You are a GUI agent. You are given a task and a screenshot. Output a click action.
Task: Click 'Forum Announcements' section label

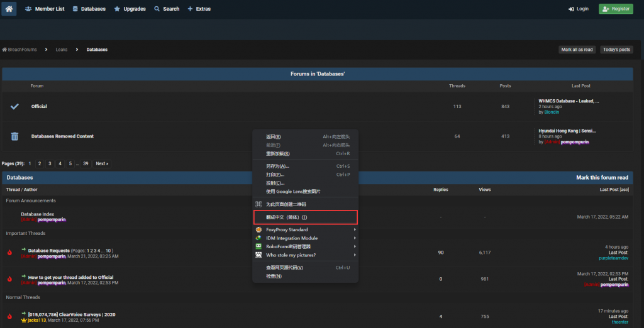pos(31,200)
